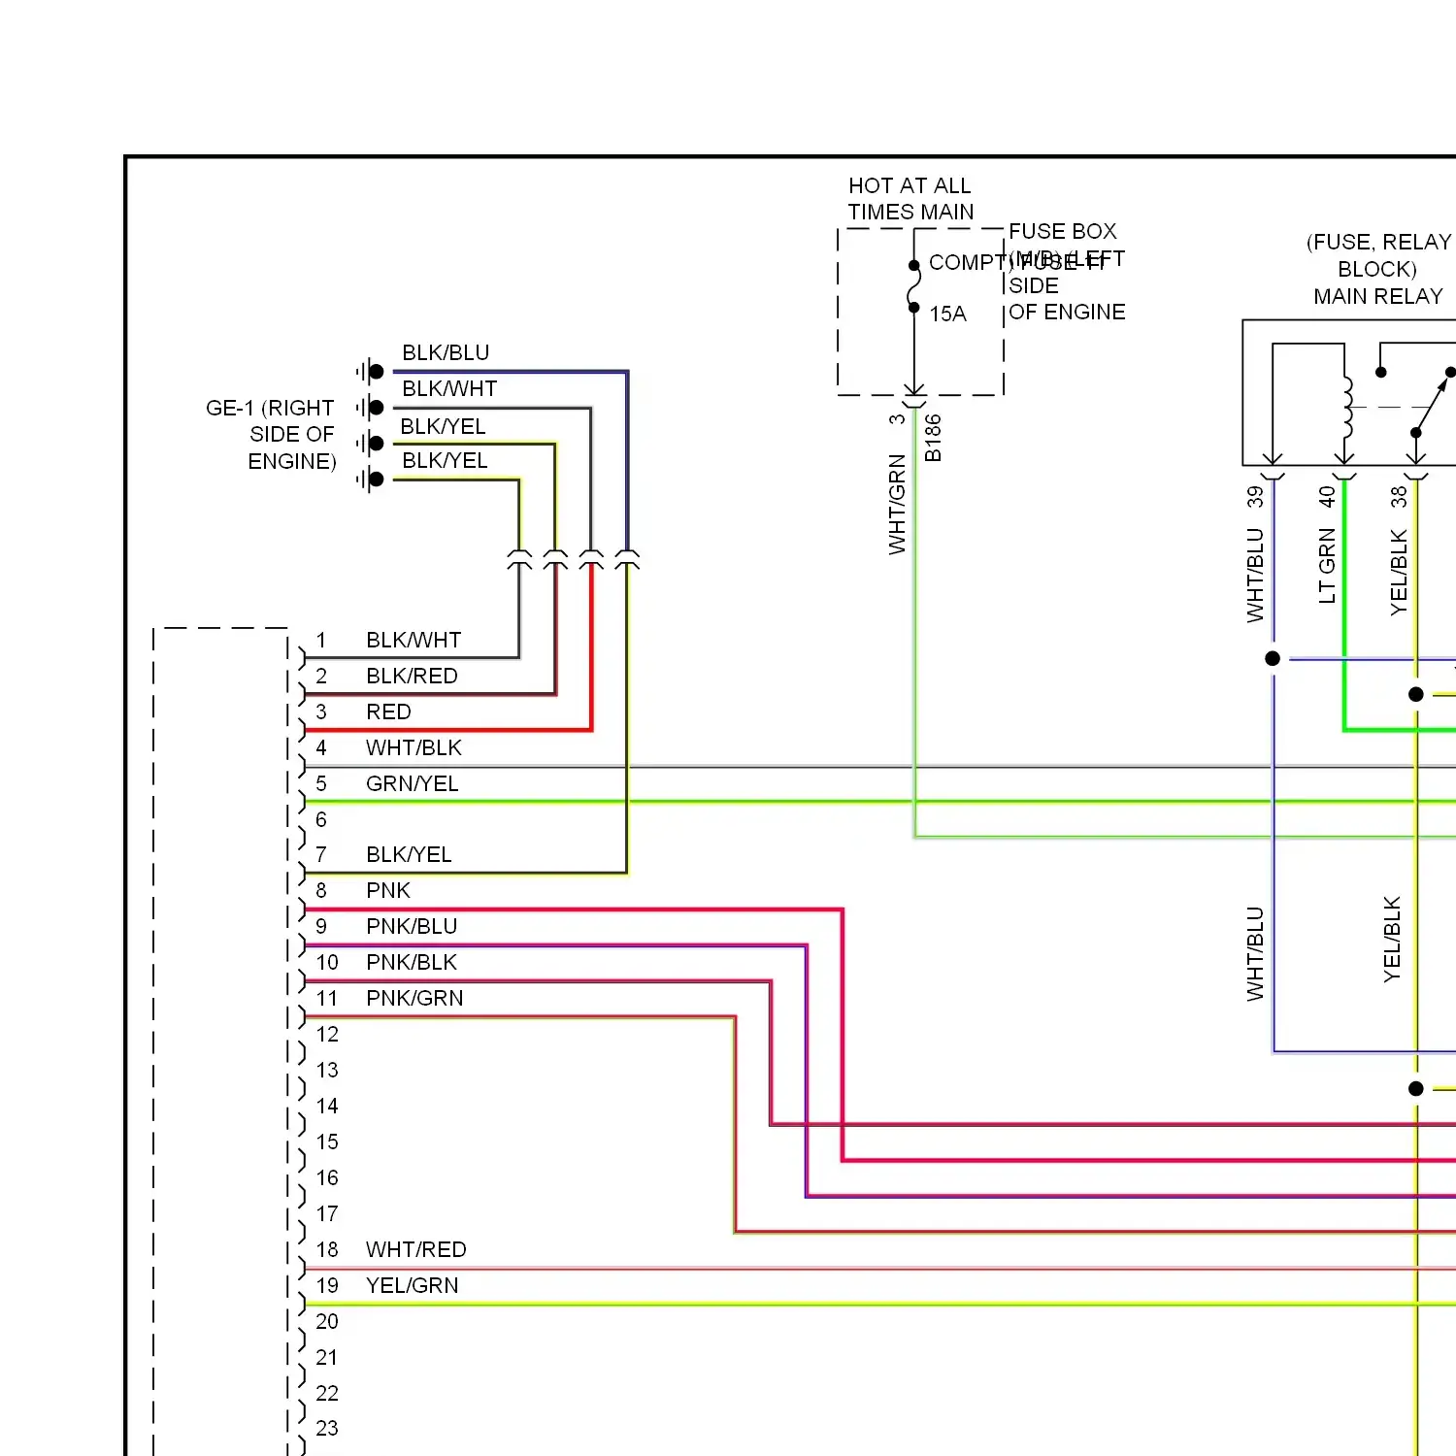1456x1456 pixels.
Task: Click the PNK label at pin 8
Action: coord(388,890)
